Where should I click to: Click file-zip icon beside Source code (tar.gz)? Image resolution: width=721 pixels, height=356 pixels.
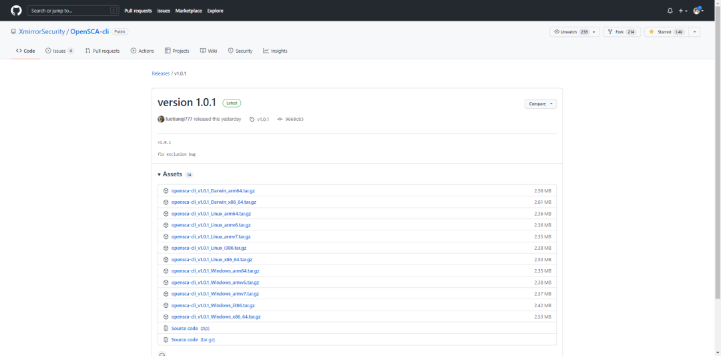tap(166, 340)
